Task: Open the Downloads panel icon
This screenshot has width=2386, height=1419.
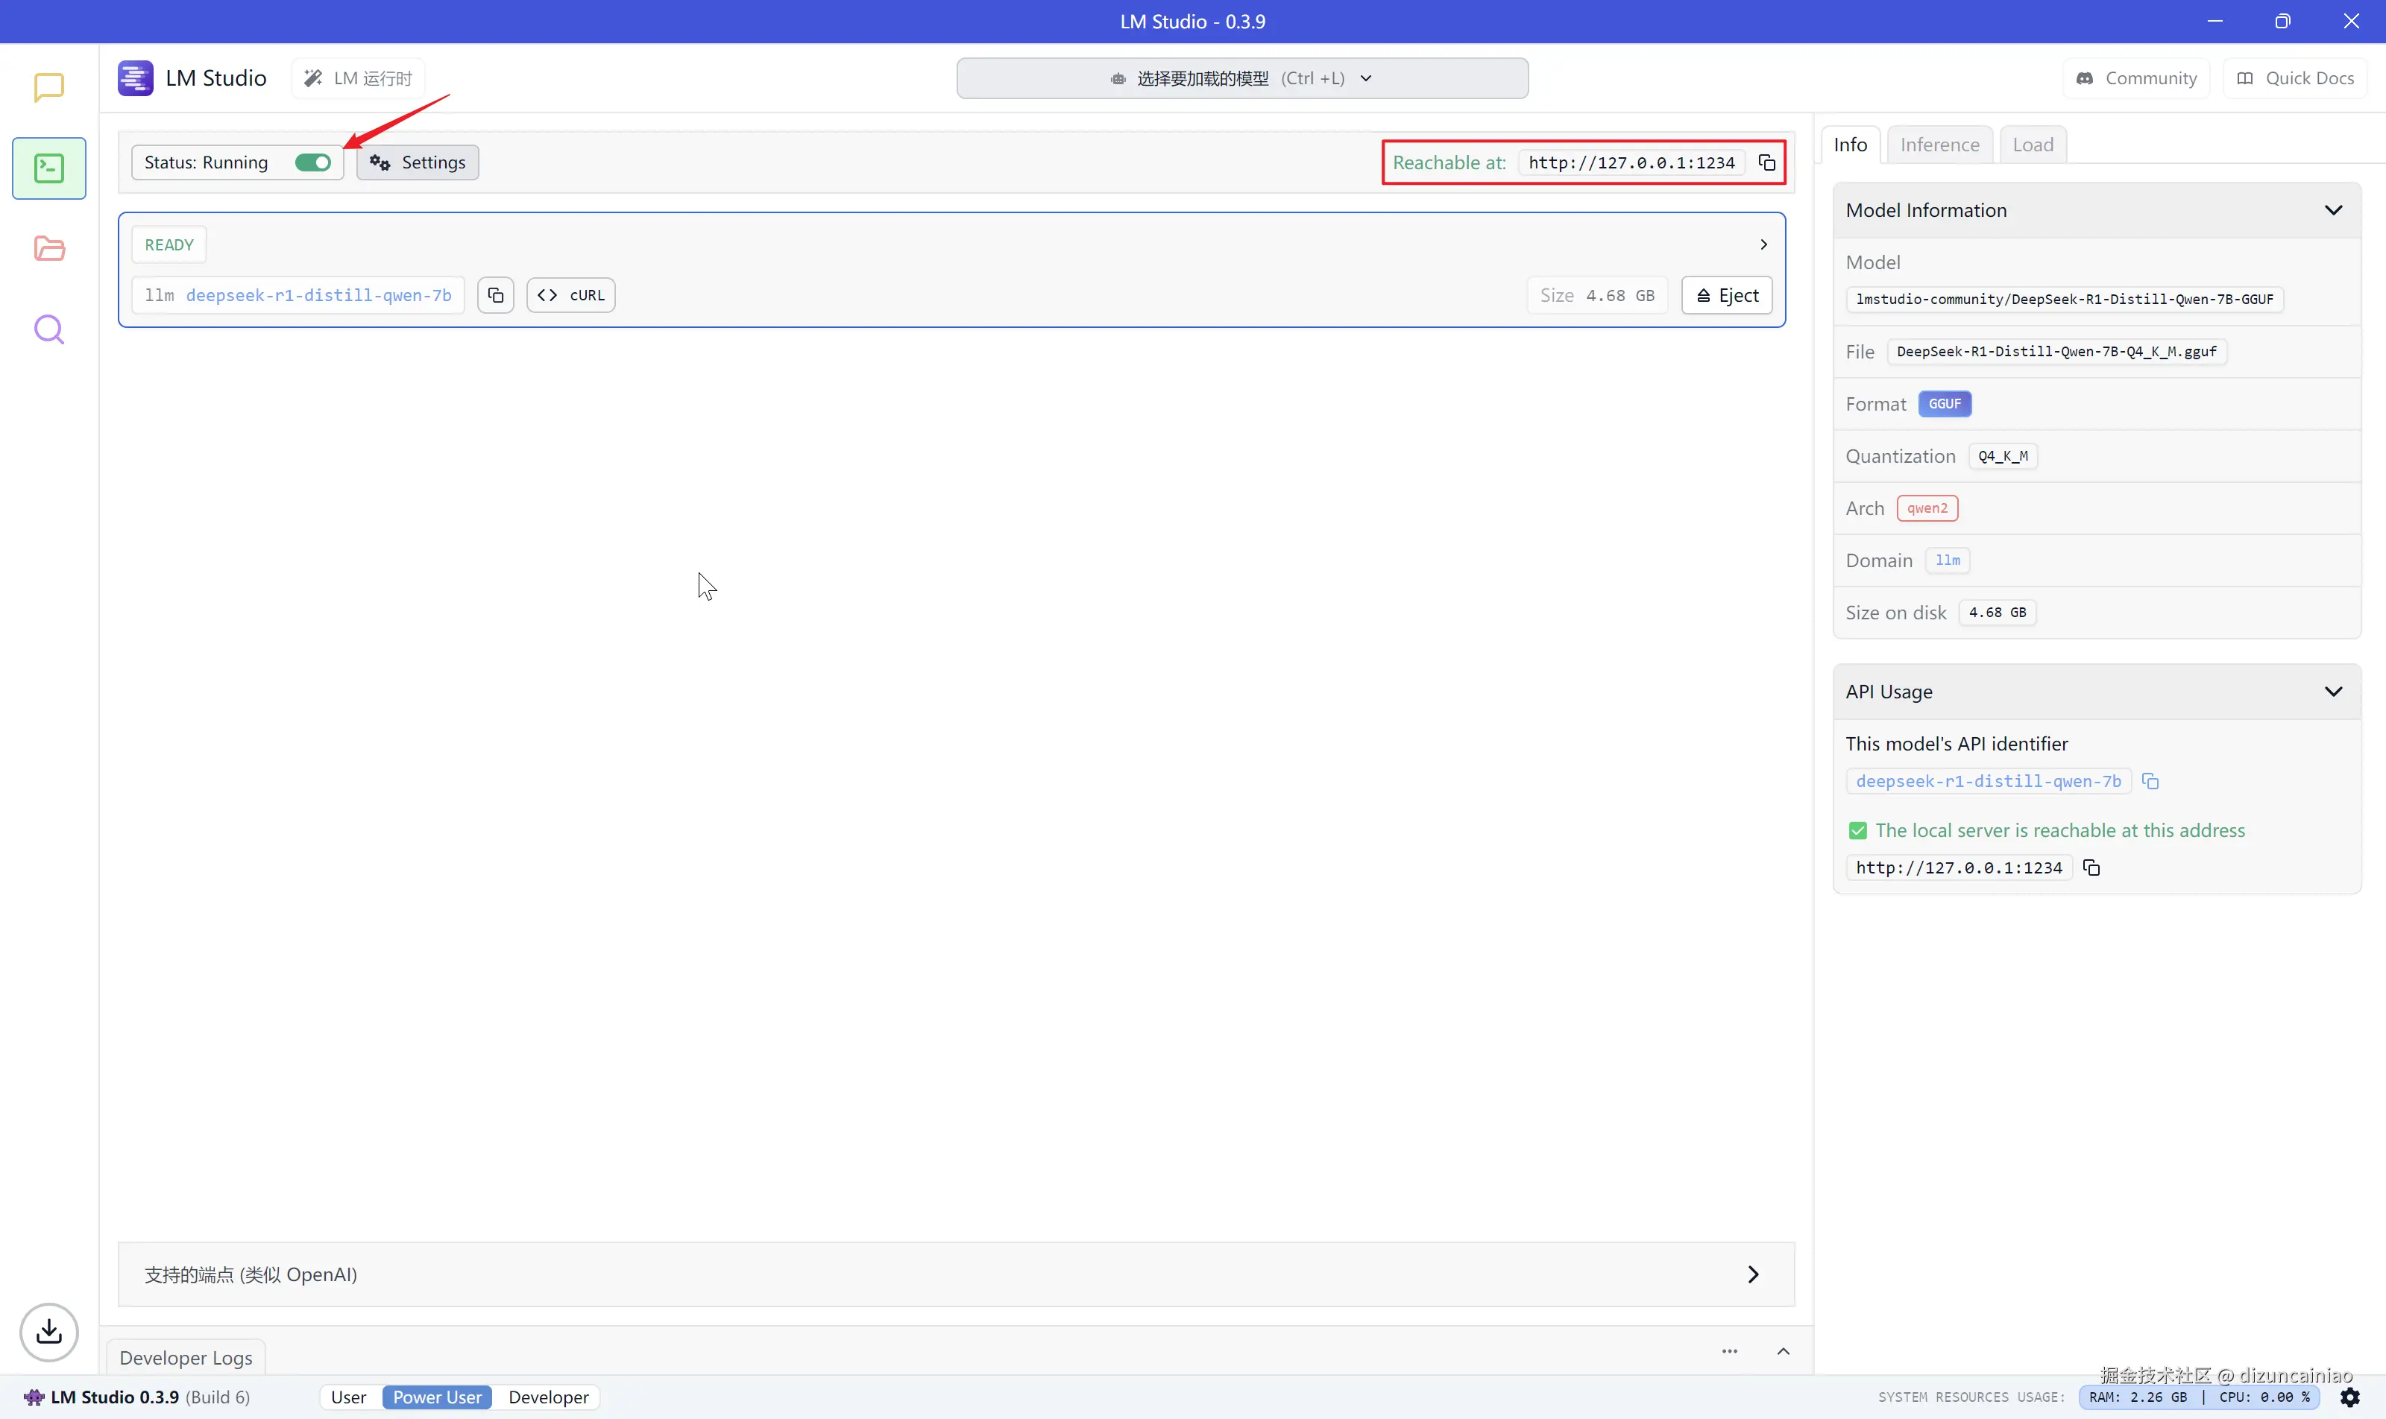Action: point(48,1332)
